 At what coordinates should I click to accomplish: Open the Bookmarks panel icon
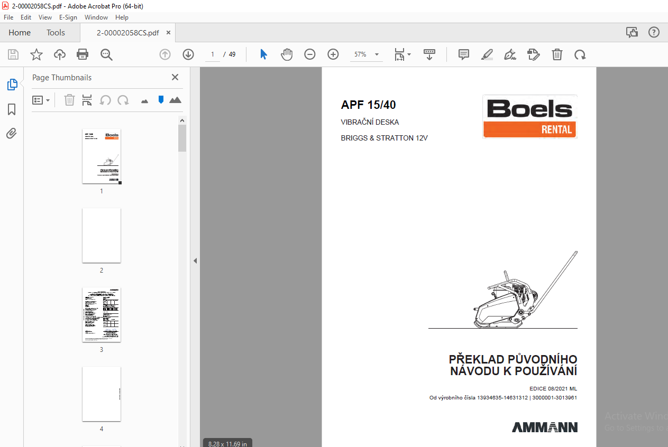(12, 109)
